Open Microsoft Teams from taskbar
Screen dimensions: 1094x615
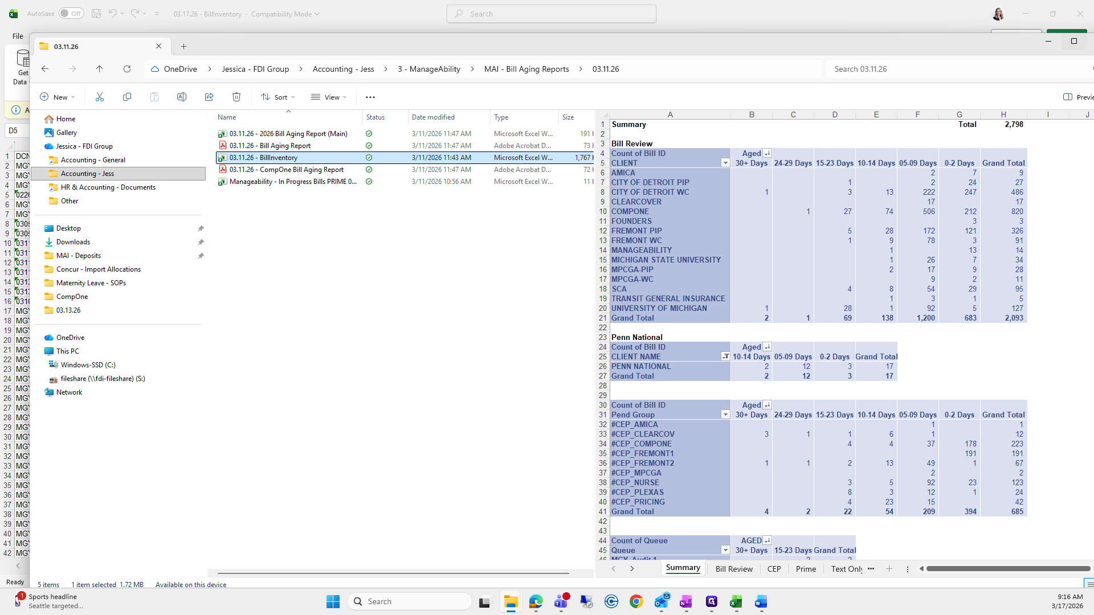[561, 602]
